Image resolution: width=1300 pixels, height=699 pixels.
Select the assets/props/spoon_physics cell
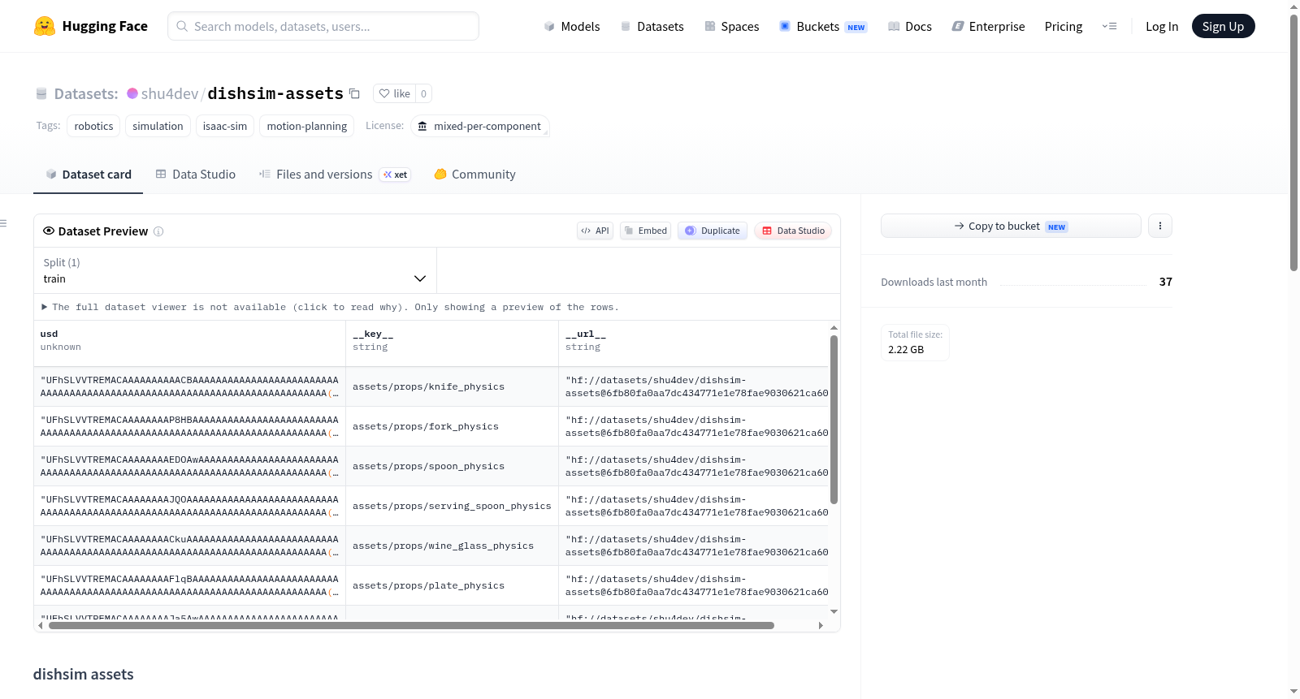(x=453, y=466)
